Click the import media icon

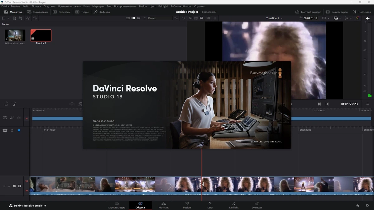[x=14, y=18]
